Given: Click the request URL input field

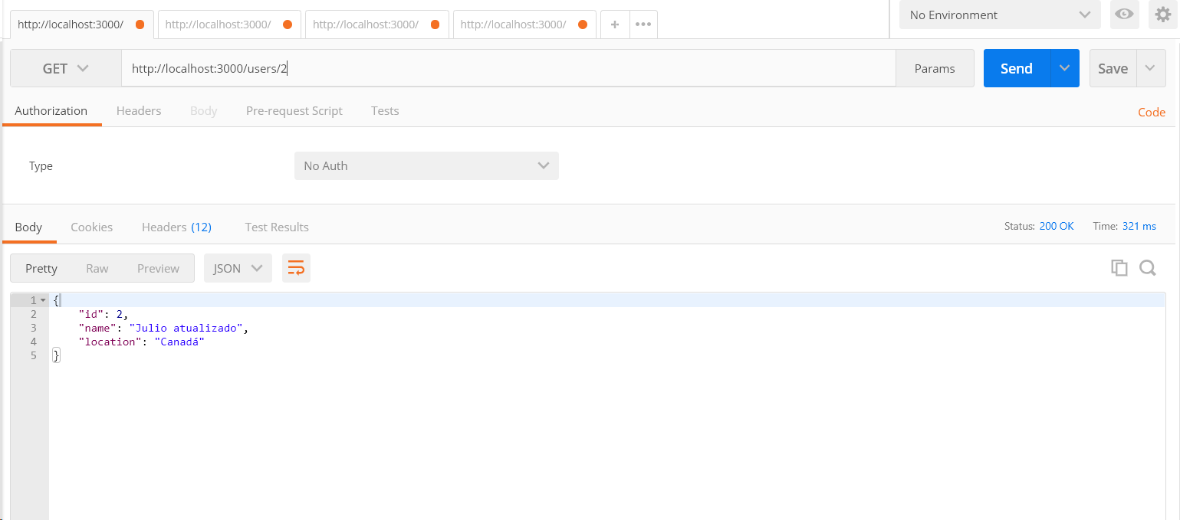Looking at the screenshot, I should click(x=460, y=68).
